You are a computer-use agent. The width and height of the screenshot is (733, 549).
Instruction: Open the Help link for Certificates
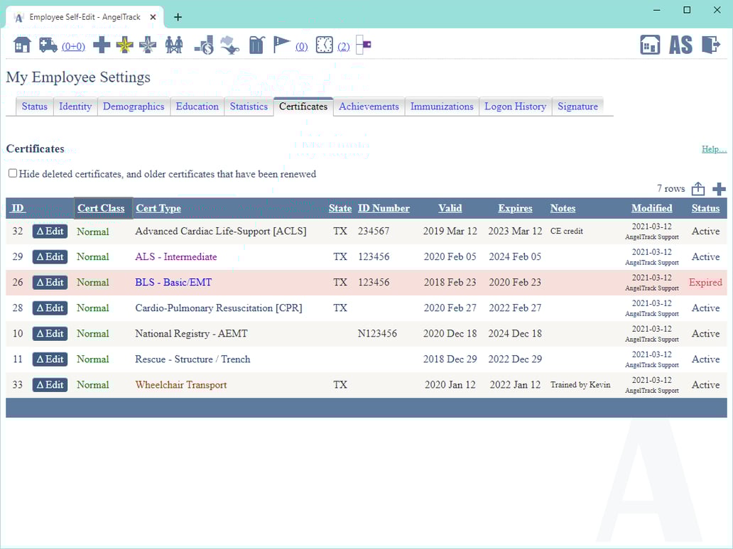tap(714, 149)
